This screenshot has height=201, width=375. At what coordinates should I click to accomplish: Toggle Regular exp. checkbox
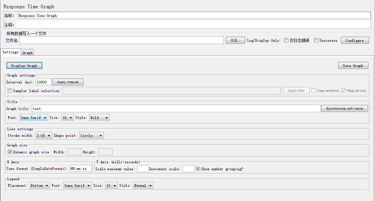344,91
